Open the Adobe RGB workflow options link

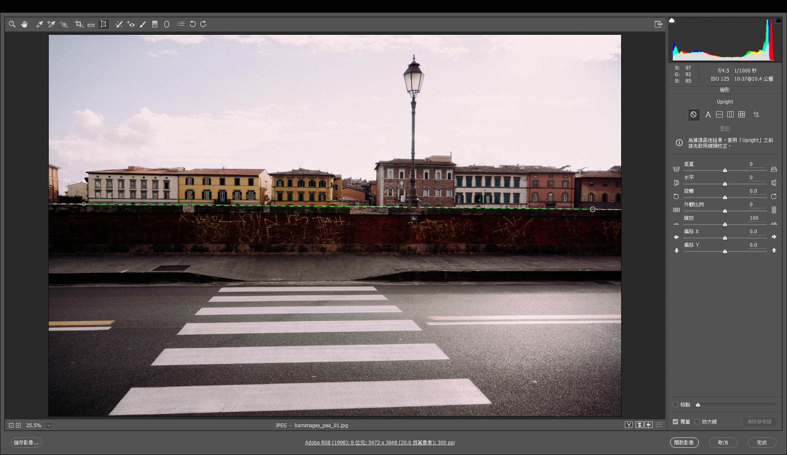tap(380, 443)
